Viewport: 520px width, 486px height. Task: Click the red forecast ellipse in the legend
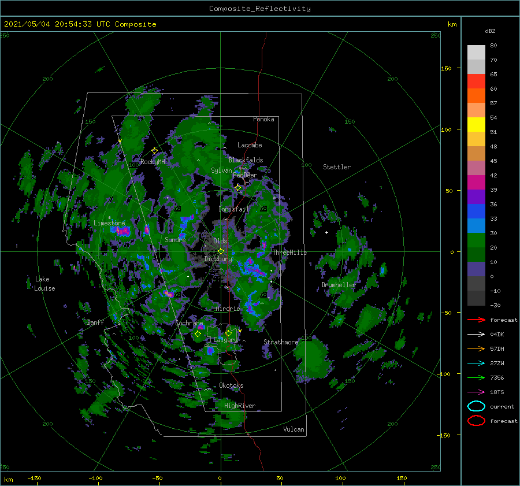point(476,421)
